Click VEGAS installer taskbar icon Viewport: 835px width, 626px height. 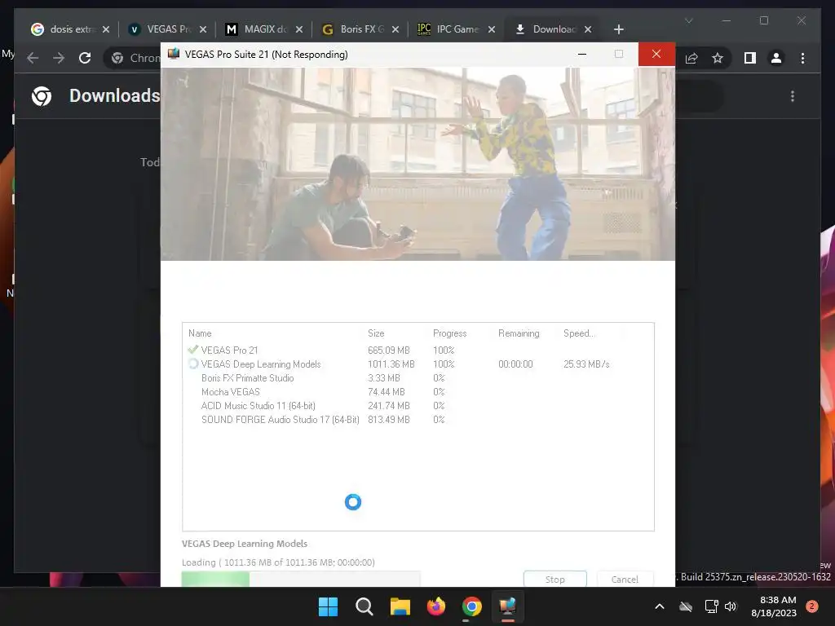tap(507, 606)
